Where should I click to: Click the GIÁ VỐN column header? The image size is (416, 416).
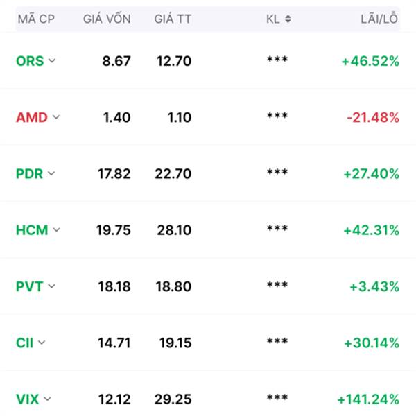click(x=107, y=19)
